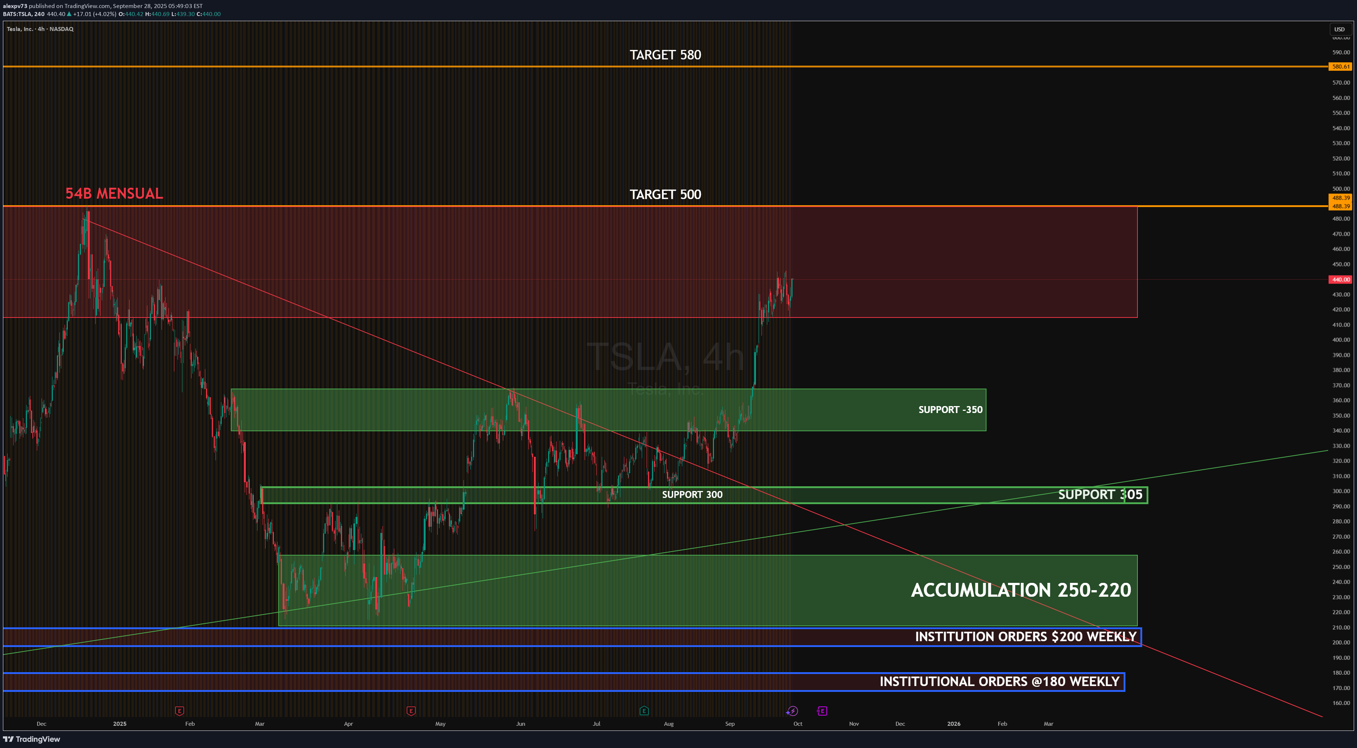Viewport: 1357px width, 748px height.
Task: Select the INSTITUTION ORDERS $200 WEEKLY label
Action: [x=1025, y=636]
